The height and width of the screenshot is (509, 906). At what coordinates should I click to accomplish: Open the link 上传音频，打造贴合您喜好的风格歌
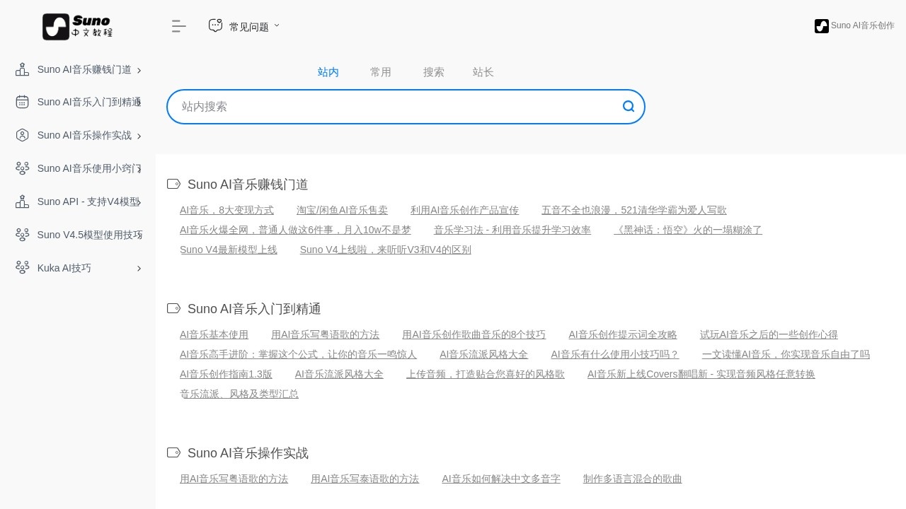click(486, 374)
